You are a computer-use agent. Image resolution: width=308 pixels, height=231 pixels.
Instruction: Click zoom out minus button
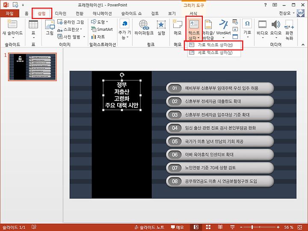point(241,227)
